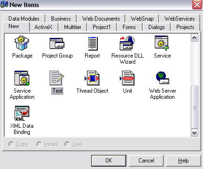Click the "Report" item label

pyautogui.click(x=92, y=56)
